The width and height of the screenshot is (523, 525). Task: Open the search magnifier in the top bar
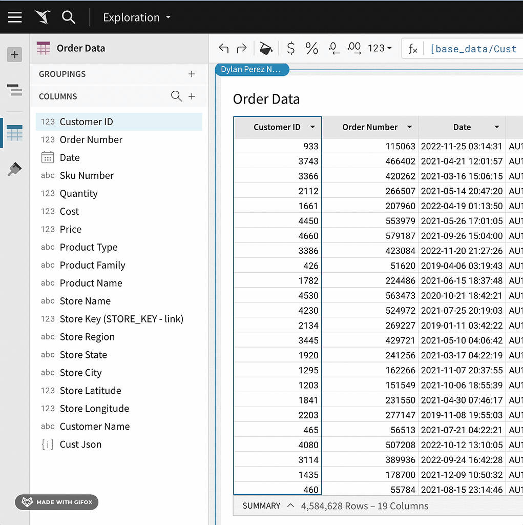pos(69,17)
